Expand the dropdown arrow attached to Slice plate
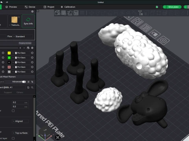The image size is (189, 141). pyautogui.click(x=165, y=7)
